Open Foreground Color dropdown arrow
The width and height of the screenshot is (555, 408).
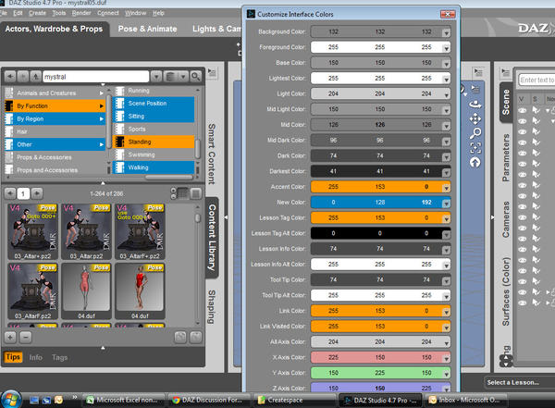446,48
